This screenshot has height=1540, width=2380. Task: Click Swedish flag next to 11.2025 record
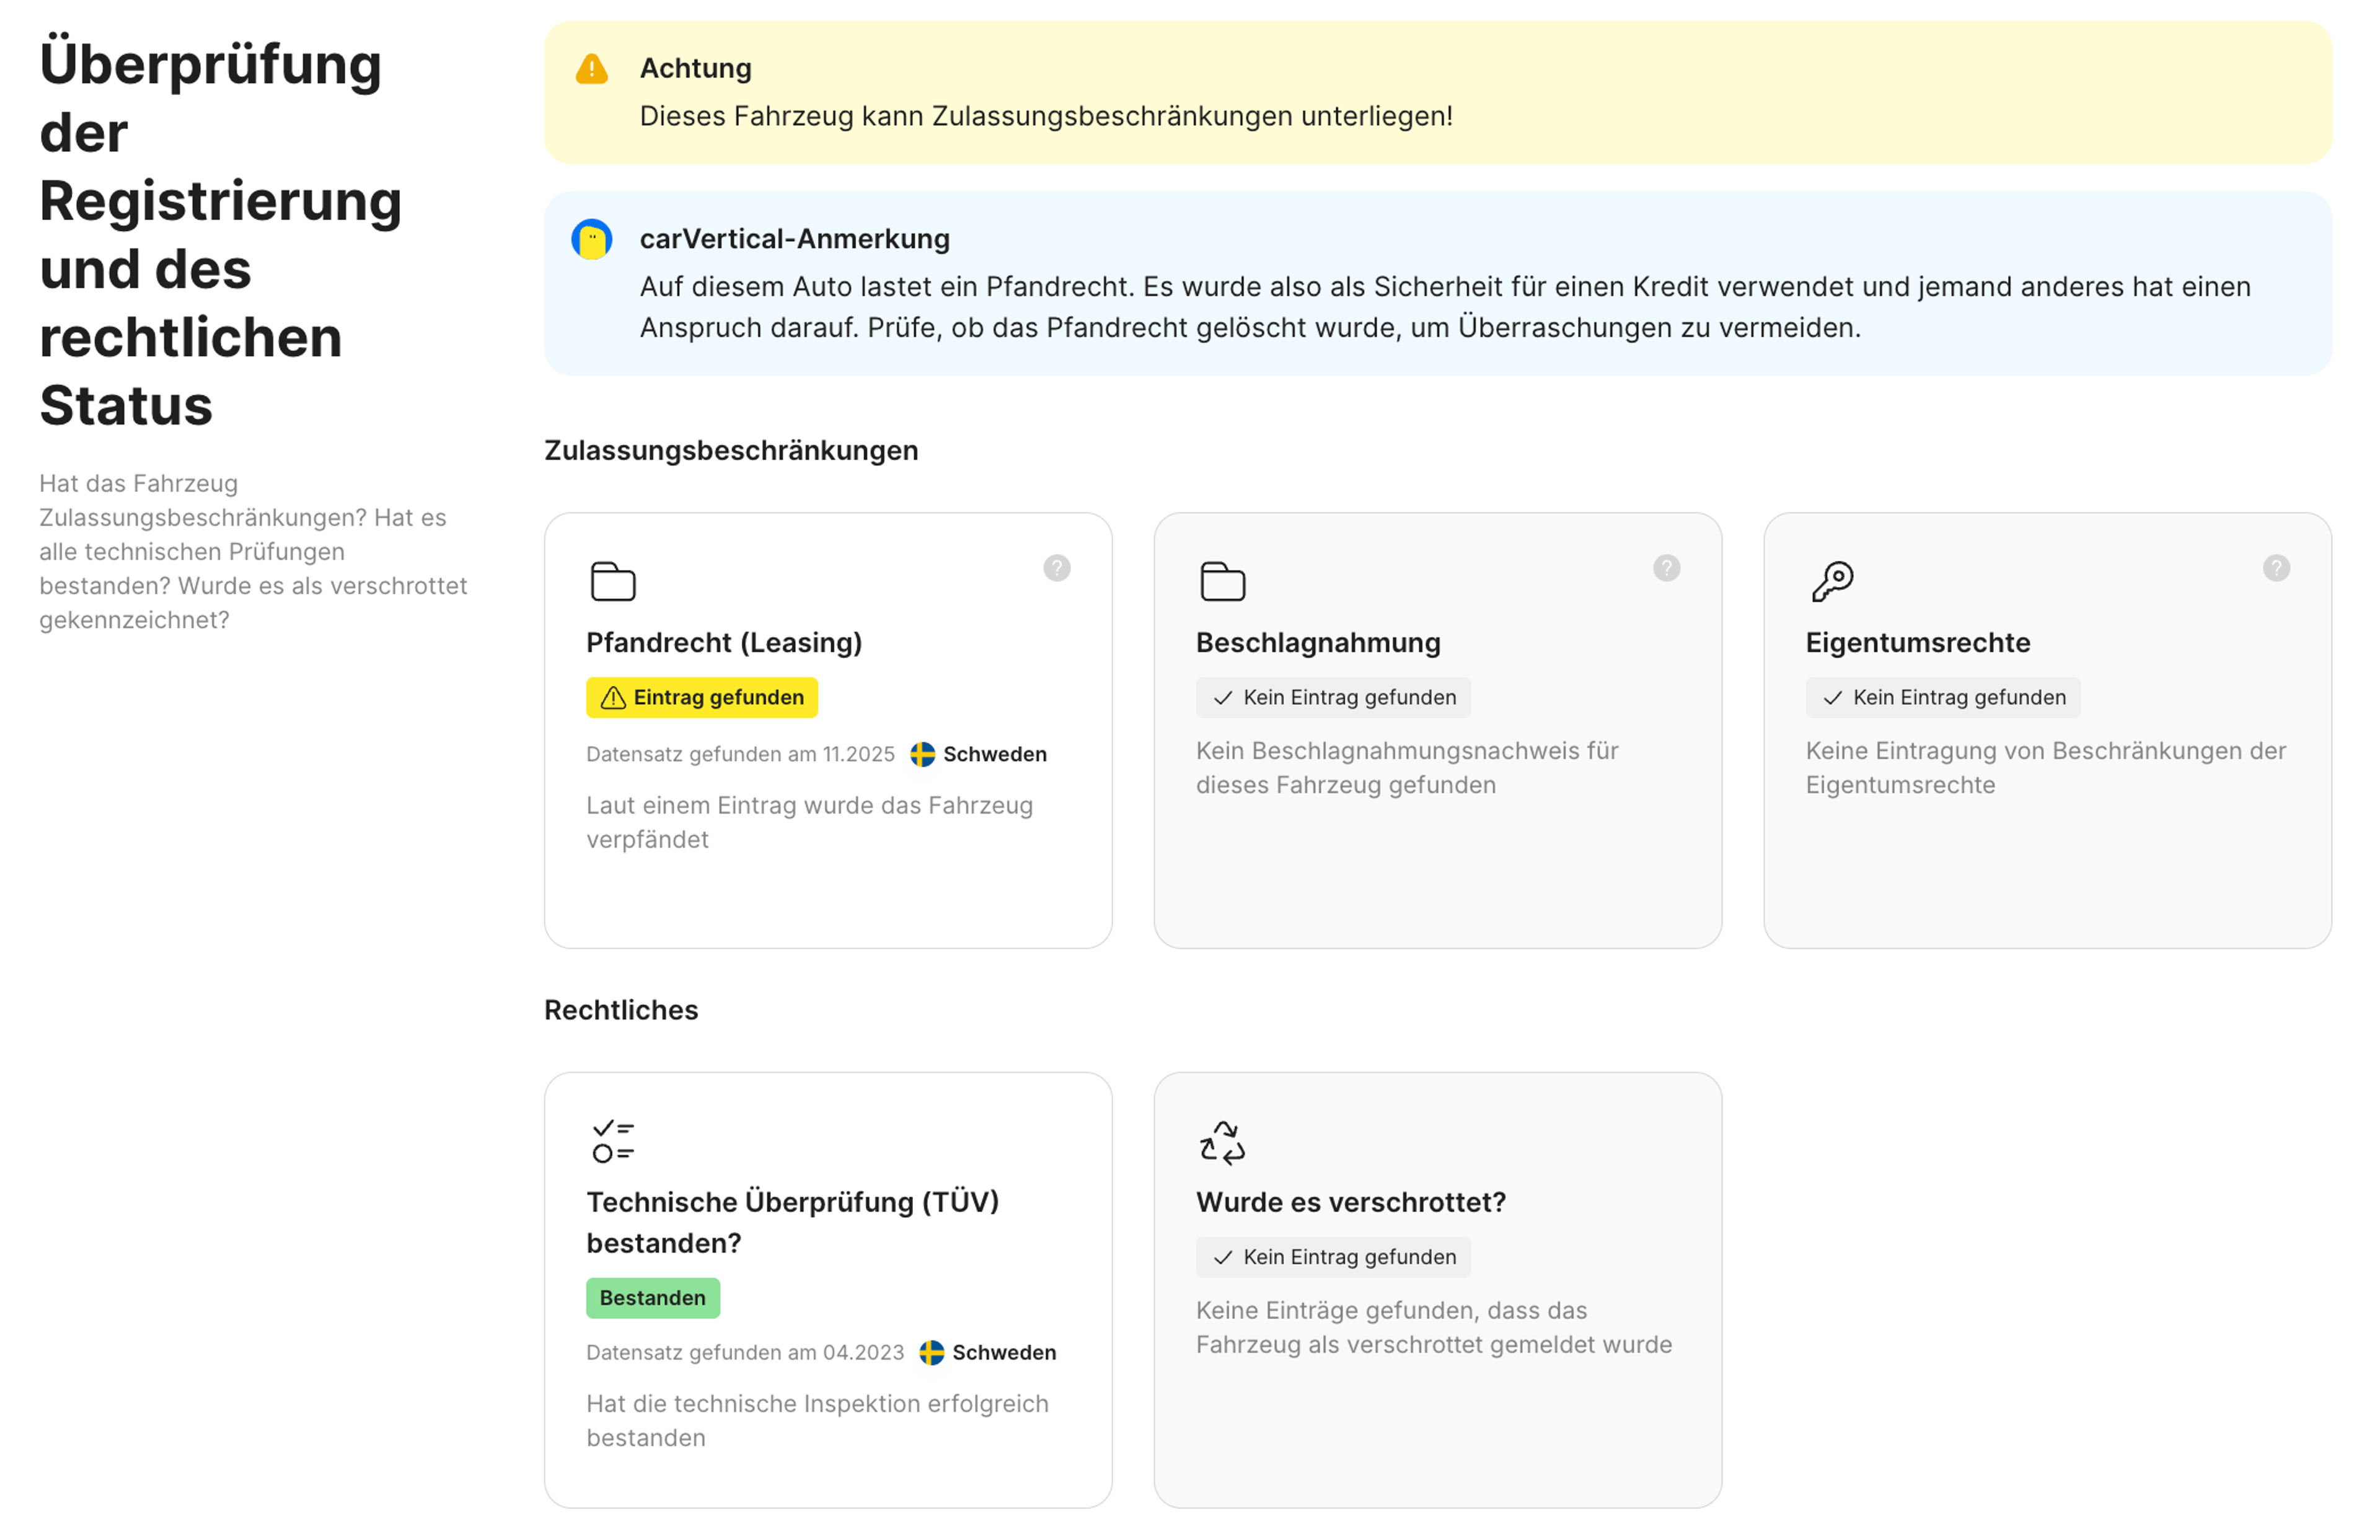coord(923,755)
